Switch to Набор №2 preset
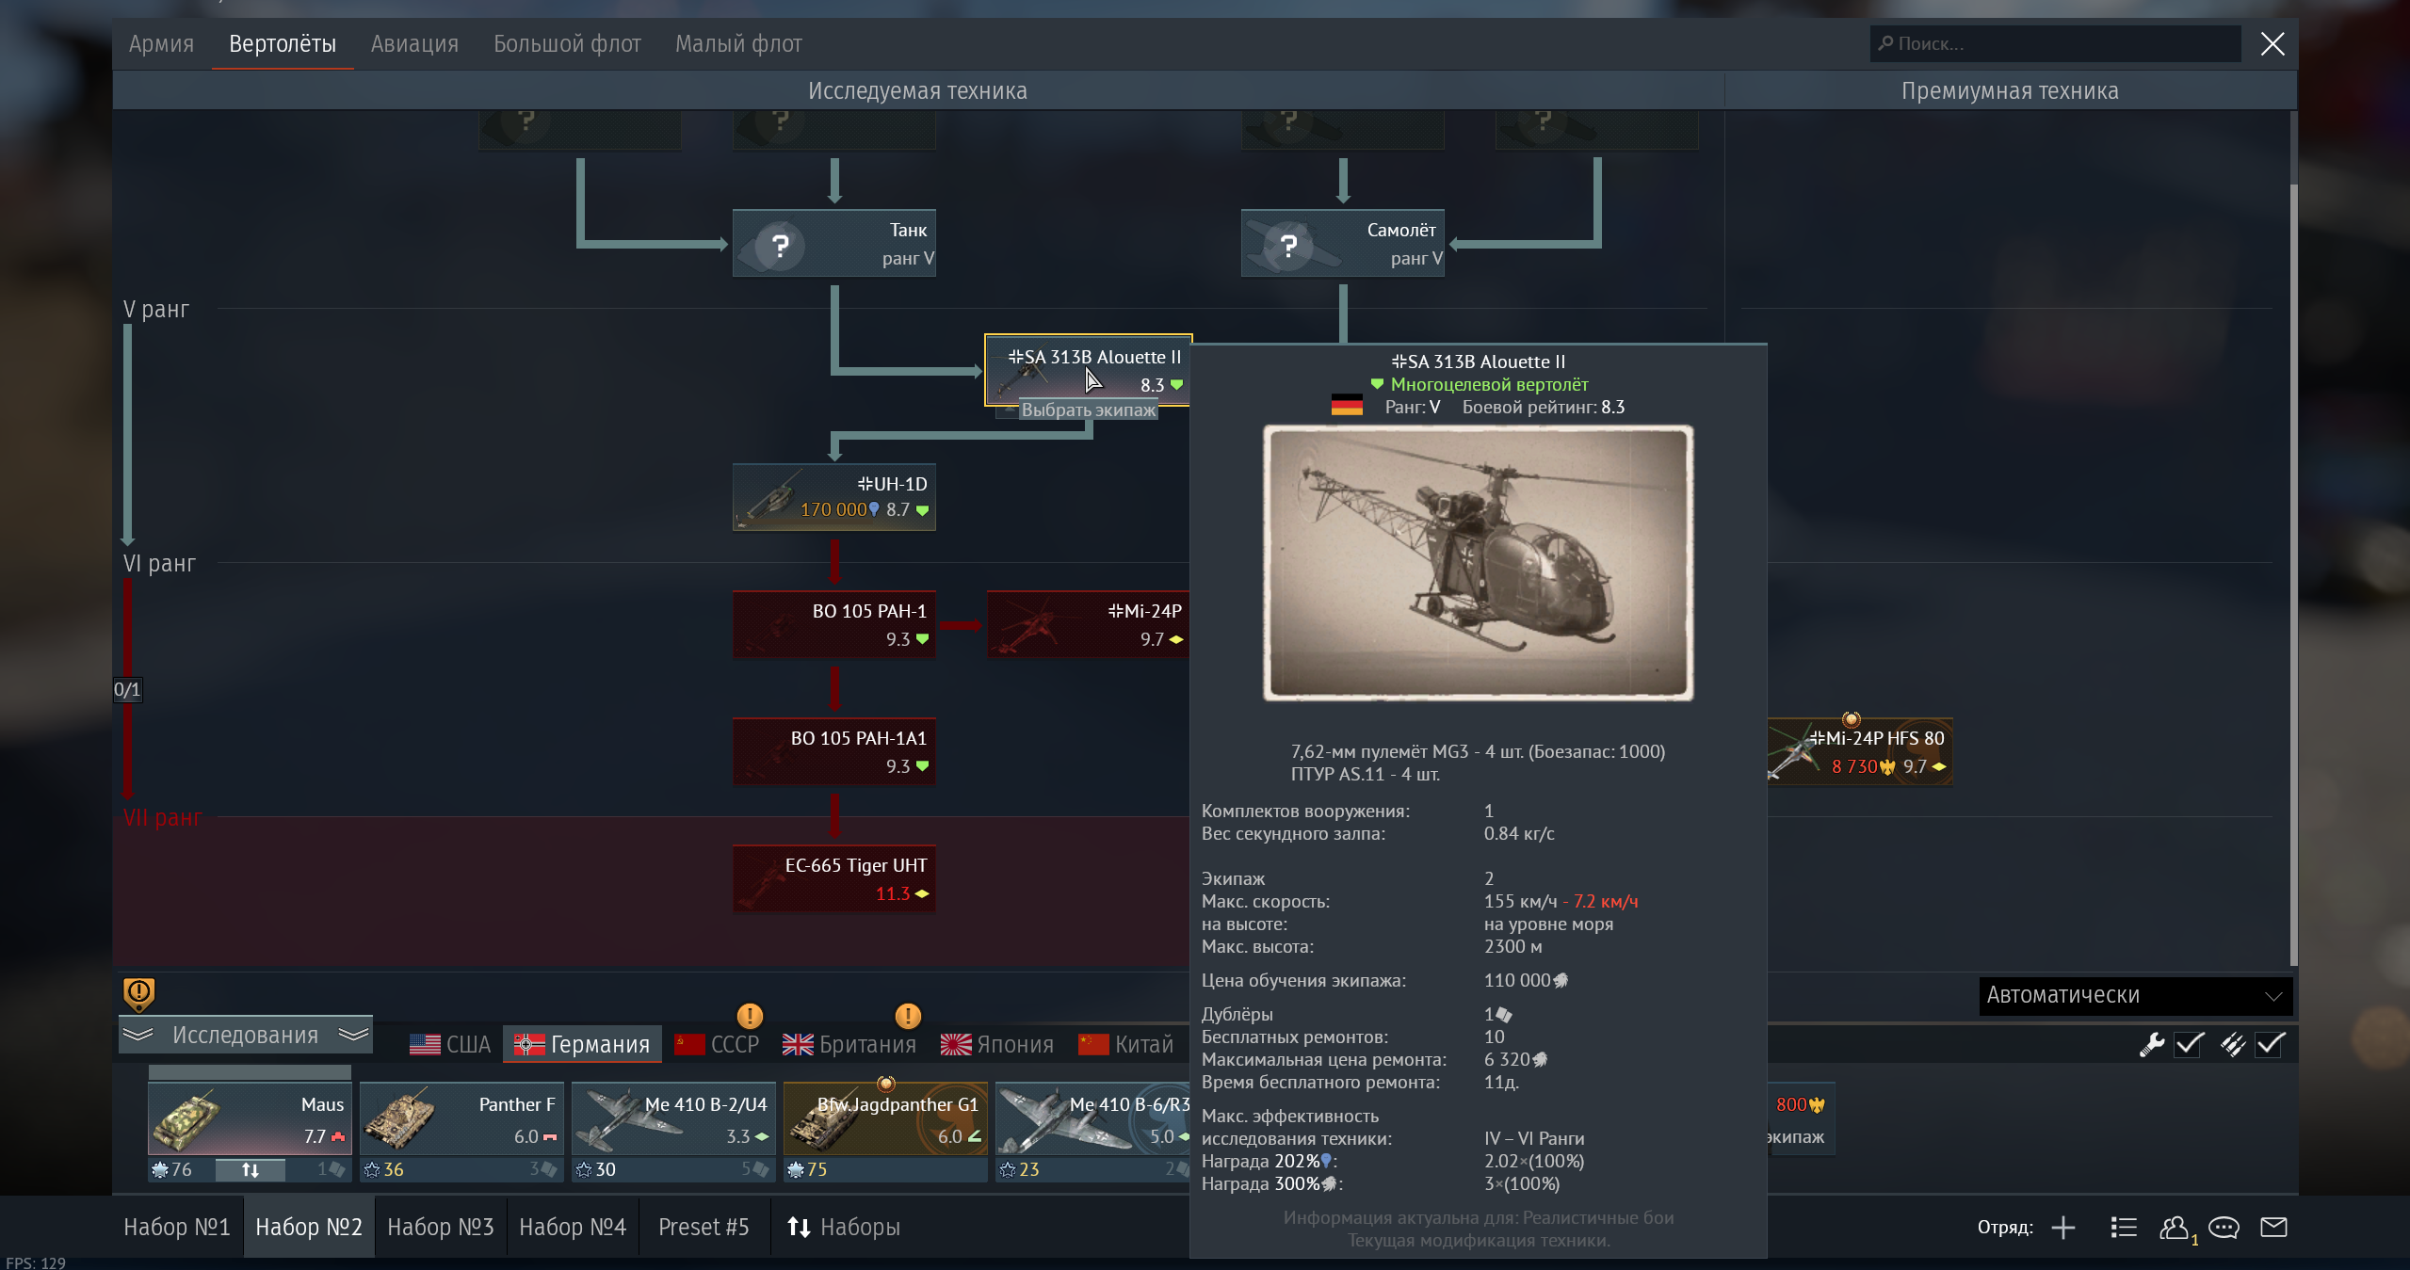 (309, 1227)
